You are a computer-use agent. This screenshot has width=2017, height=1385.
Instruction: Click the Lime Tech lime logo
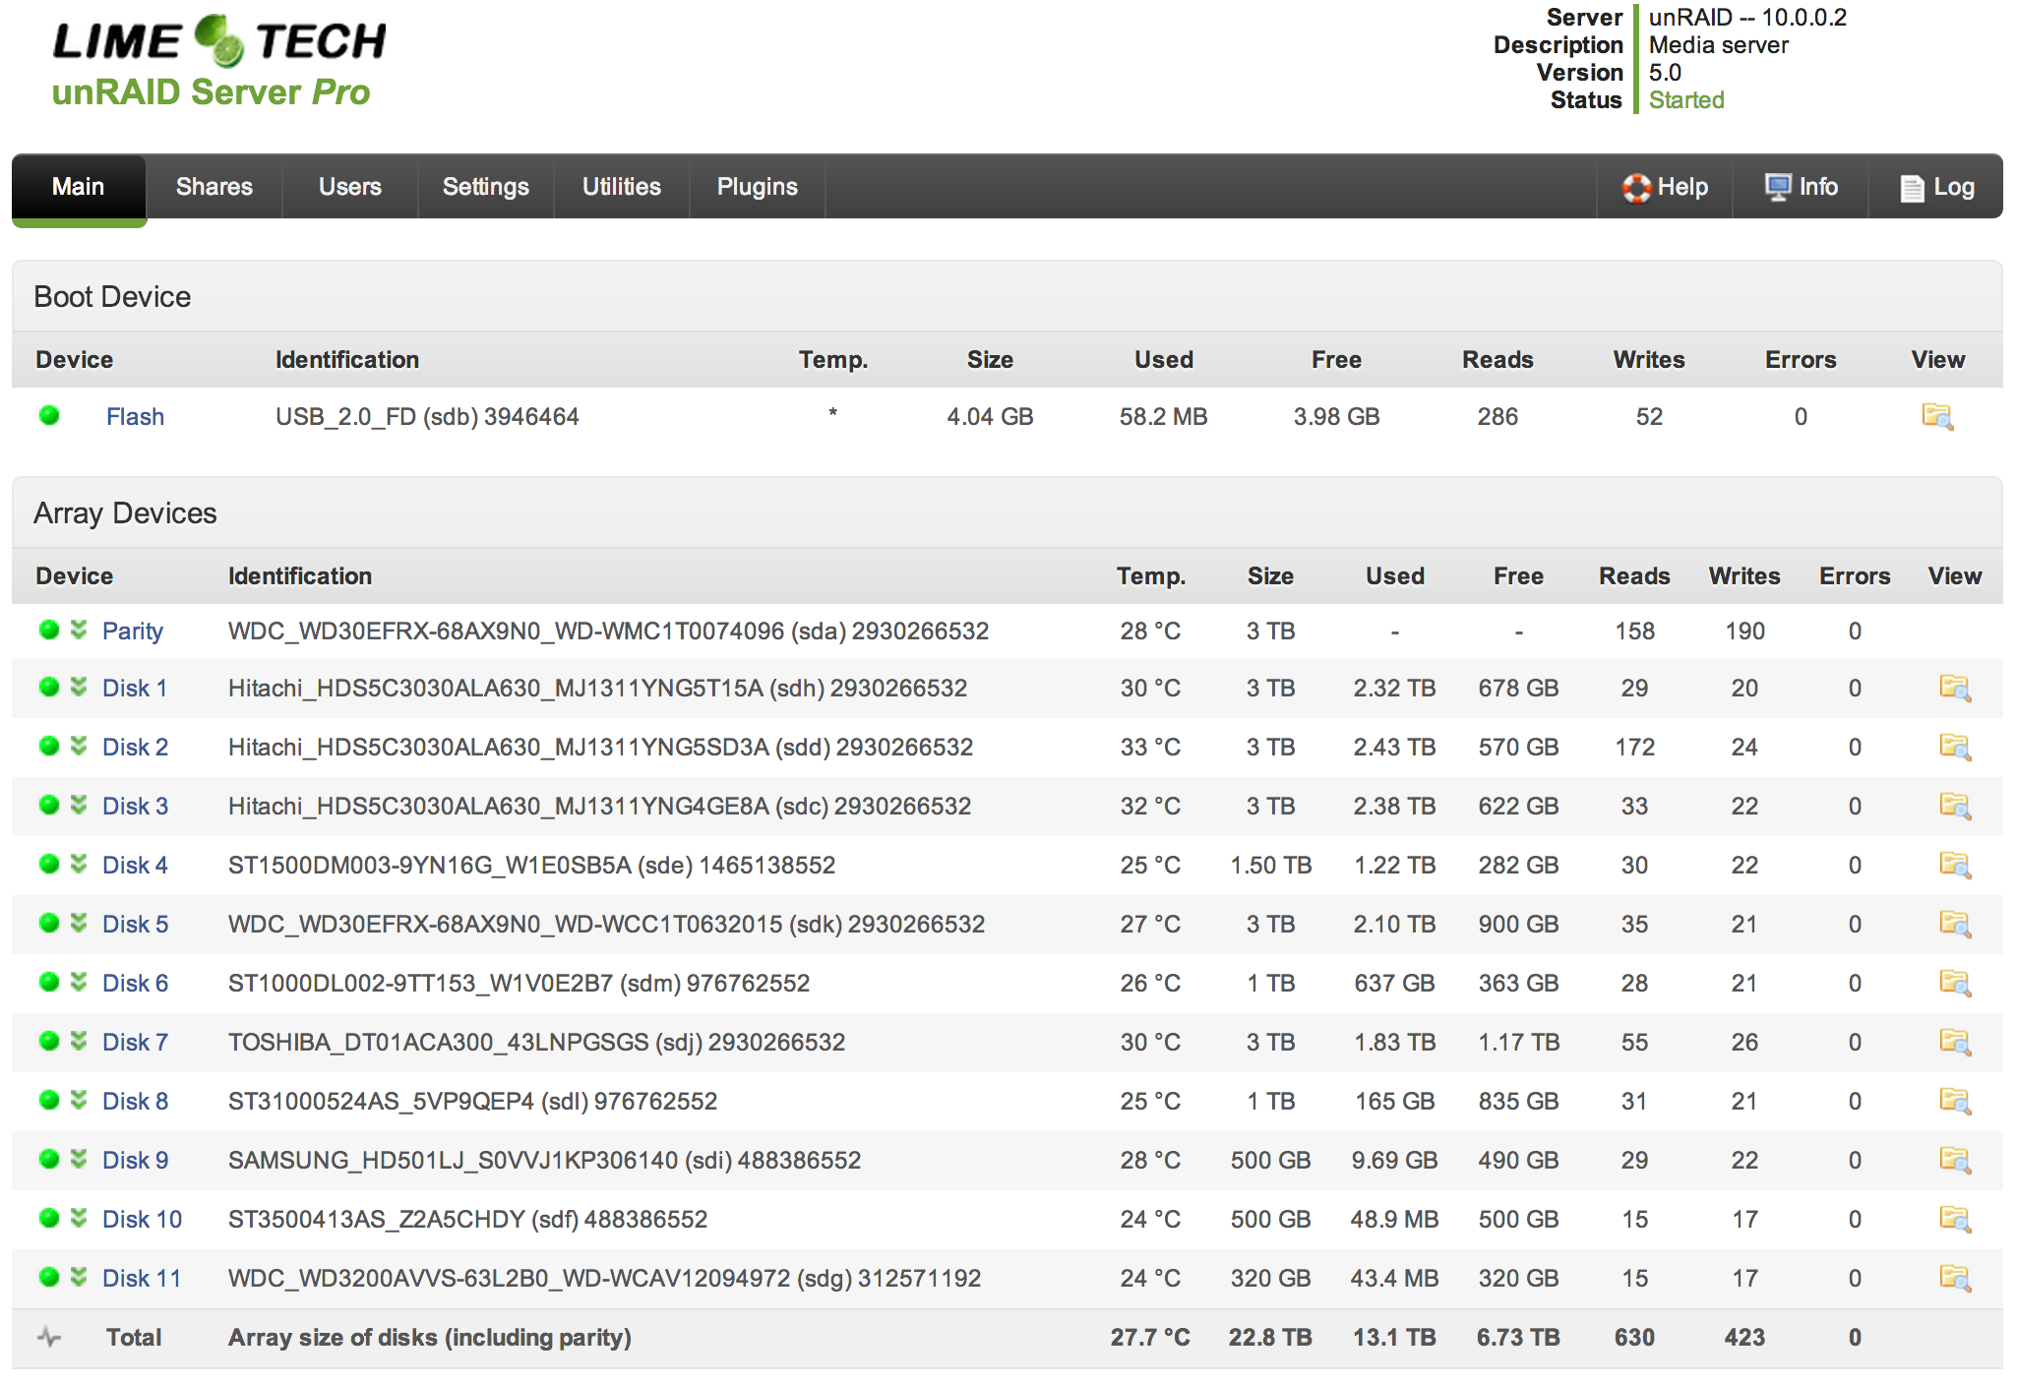[218, 40]
